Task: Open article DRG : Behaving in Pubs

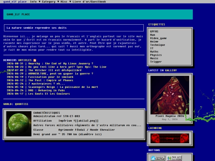Action: click(x=47, y=90)
